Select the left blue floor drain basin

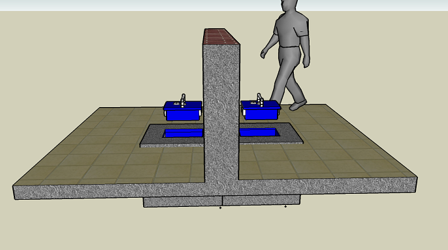click(183, 133)
